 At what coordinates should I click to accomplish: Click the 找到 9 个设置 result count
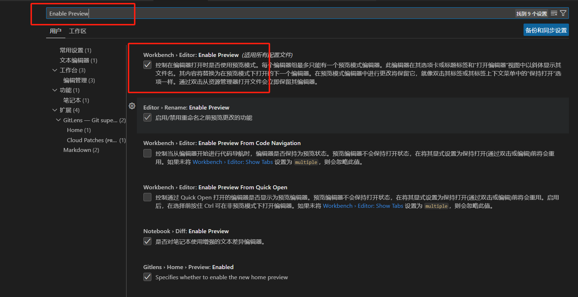(x=532, y=14)
